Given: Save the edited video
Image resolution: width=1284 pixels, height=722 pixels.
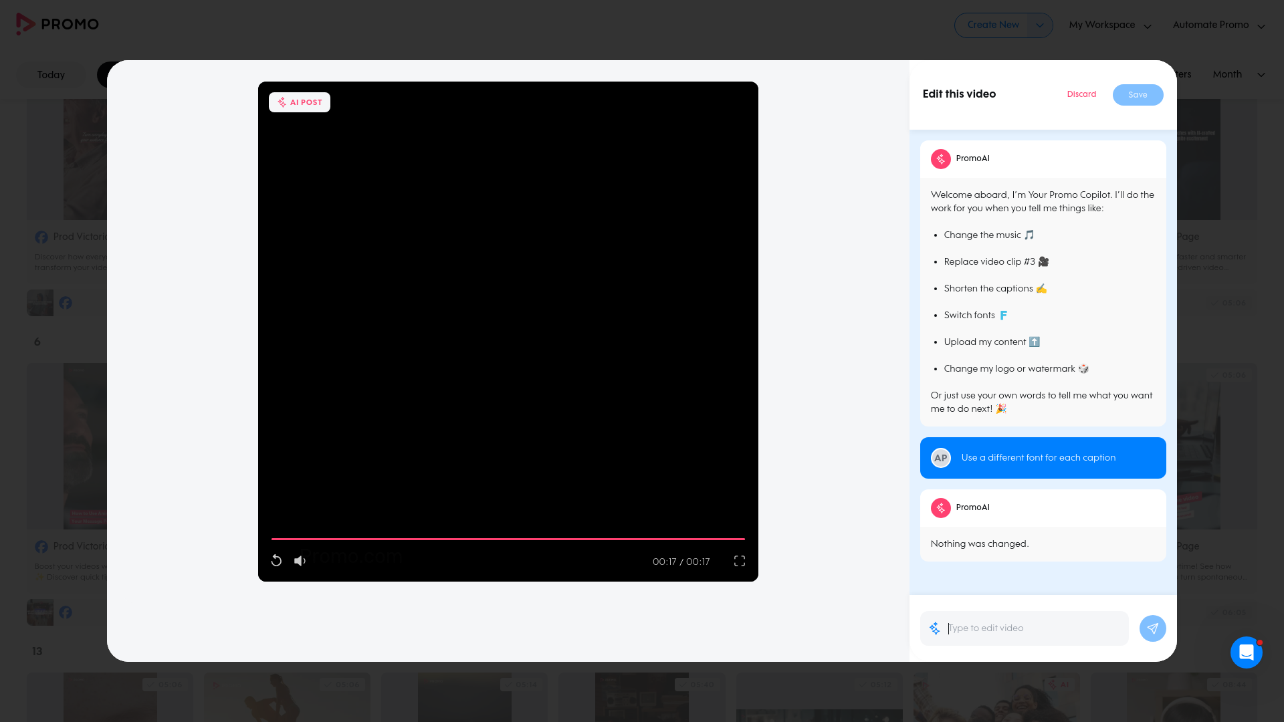Looking at the screenshot, I should 1138,95.
